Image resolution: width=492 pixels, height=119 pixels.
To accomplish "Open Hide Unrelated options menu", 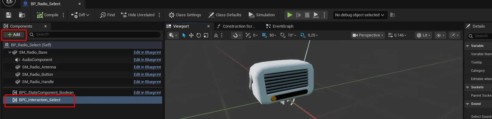I will [x=159, y=15].
